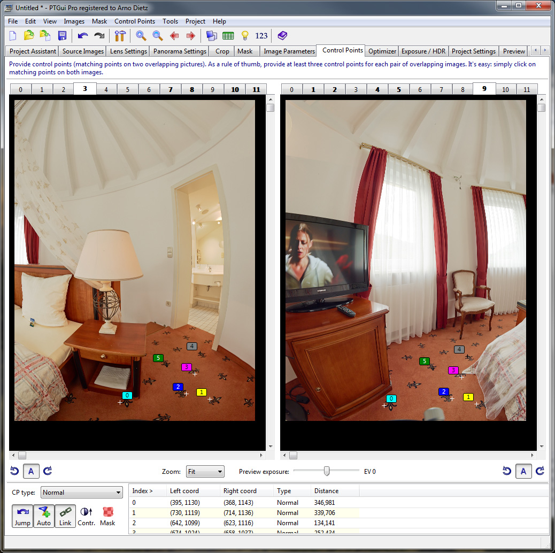
Task: Toggle the Jump button
Action: 22,516
